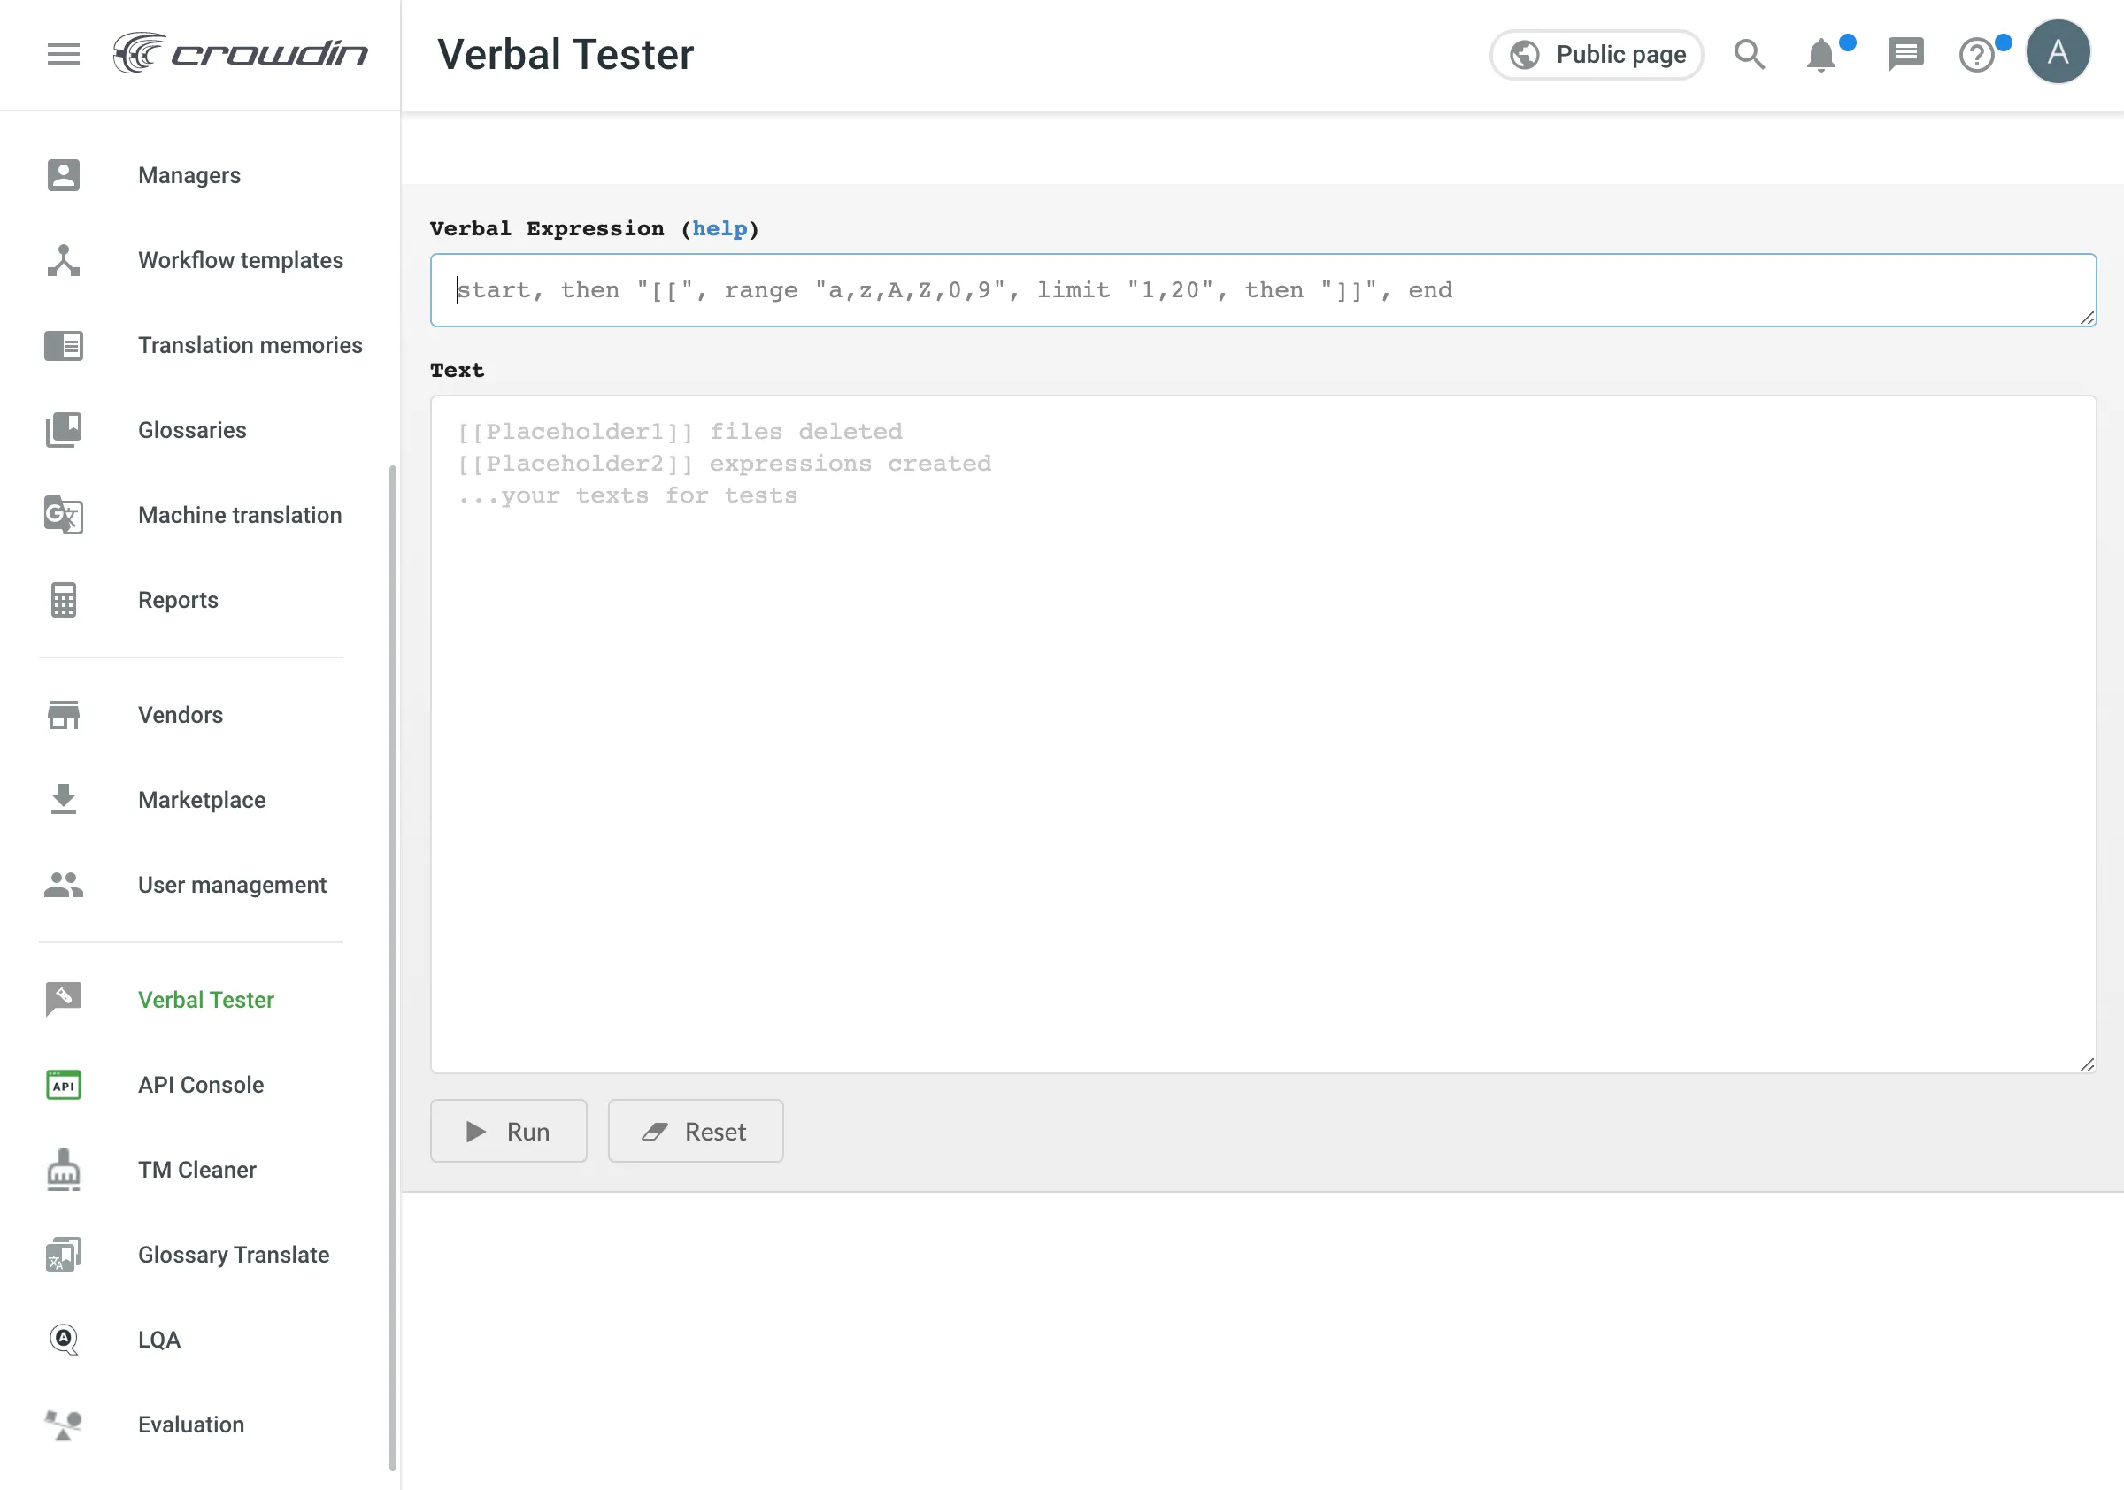2124x1490 pixels.
Task: Select Marketplace in the sidebar
Action: click(x=202, y=800)
